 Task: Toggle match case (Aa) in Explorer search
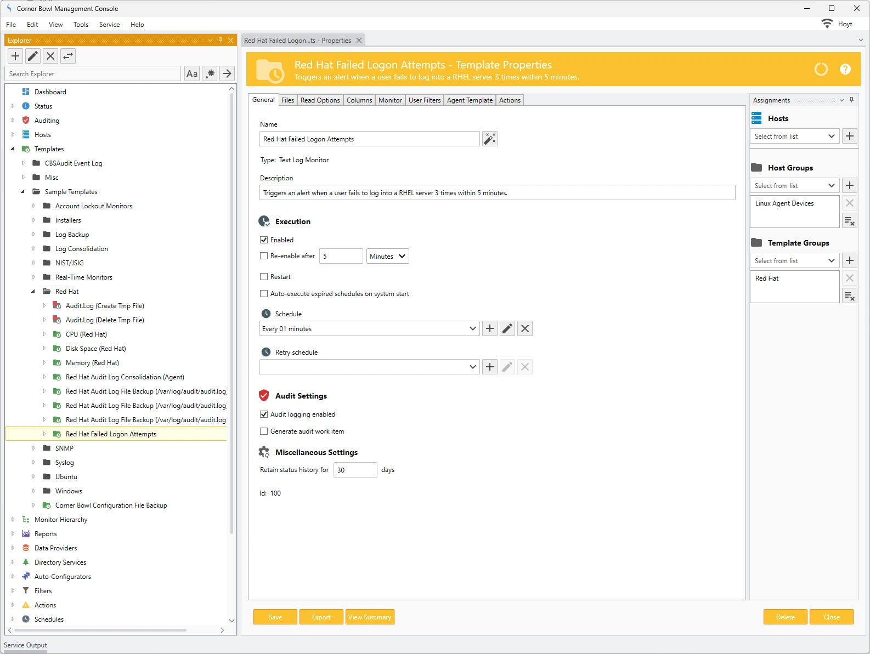coord(192,74)
